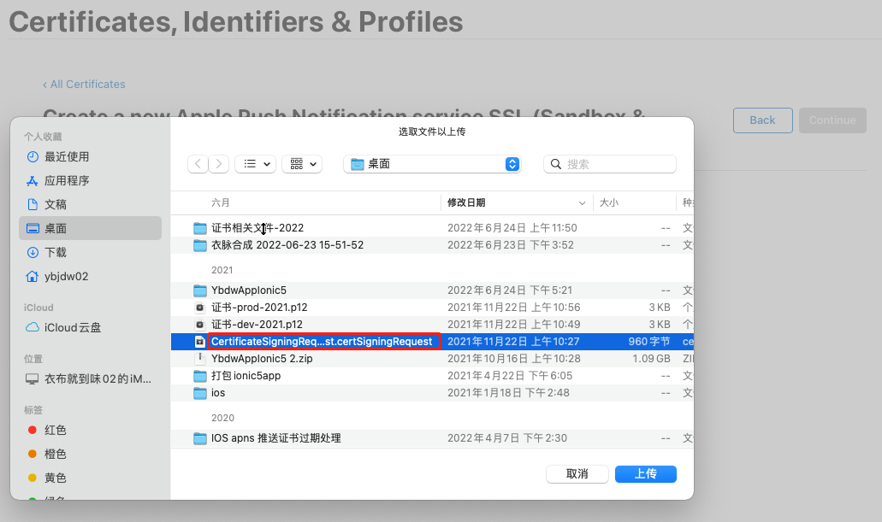The image size is (882, 522).
Task: Open 下载 folder in sidebar
Action: 56,253
